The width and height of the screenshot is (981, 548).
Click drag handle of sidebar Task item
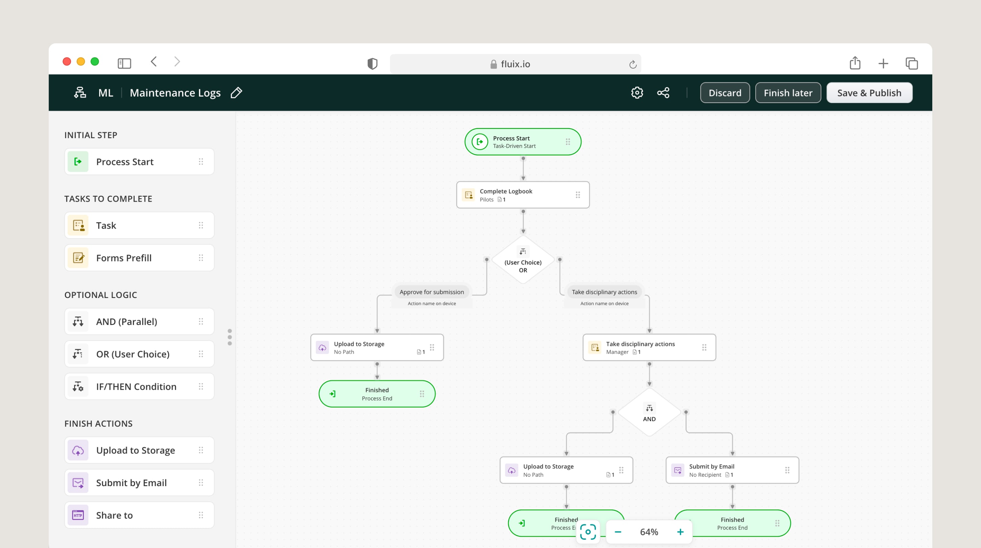tap(201, 225)
